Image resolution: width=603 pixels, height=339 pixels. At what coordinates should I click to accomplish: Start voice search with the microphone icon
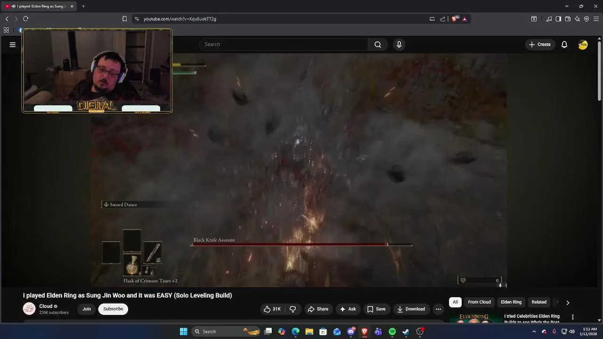[399, 44]
